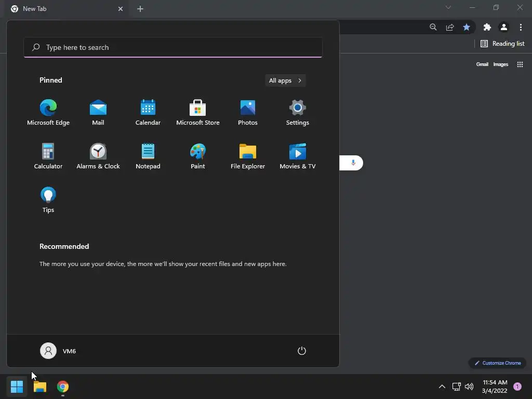The height and width of the screenshot is (399, 532).
Task: Expand the All apps list
Action: (285, 81)
